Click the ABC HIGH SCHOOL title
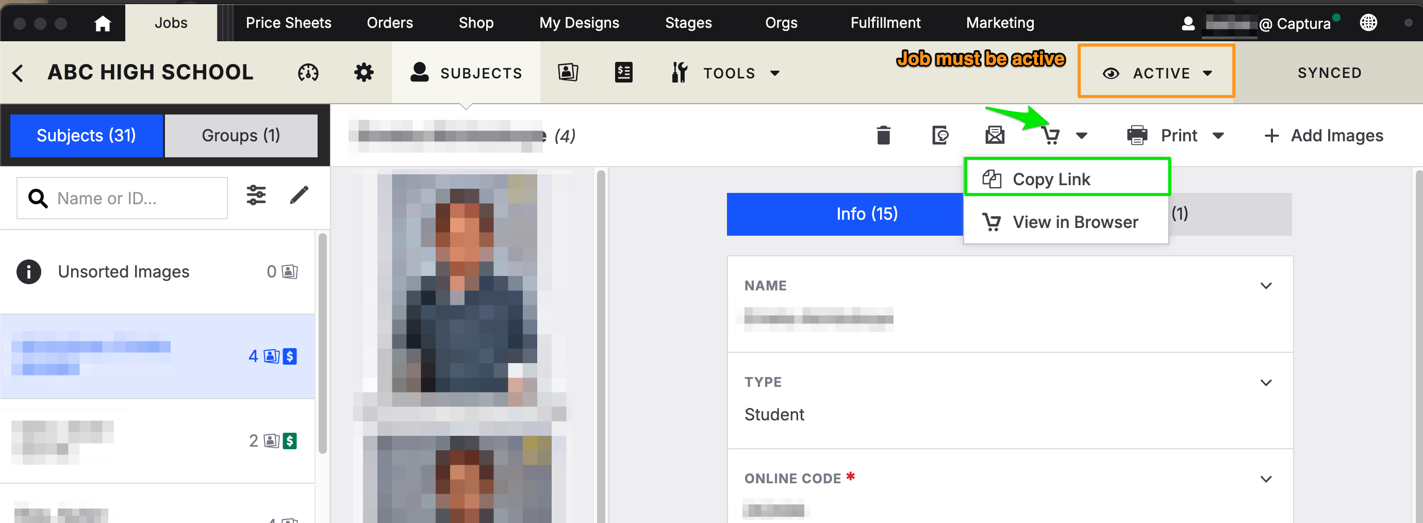 (x=150, y=72)
